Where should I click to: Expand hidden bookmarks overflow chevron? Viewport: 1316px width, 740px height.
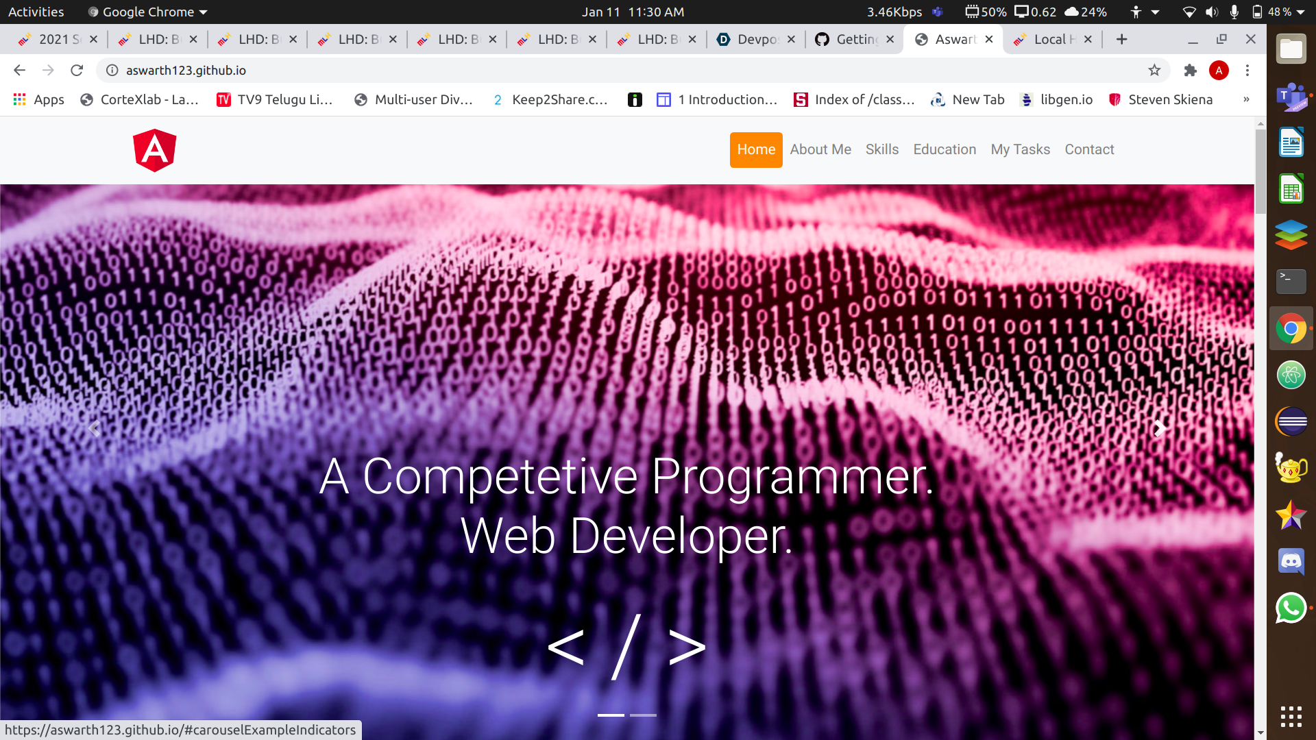coord(1246,99)
